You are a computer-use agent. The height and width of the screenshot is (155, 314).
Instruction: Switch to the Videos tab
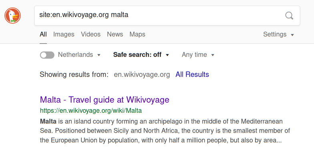coord(91,34)
